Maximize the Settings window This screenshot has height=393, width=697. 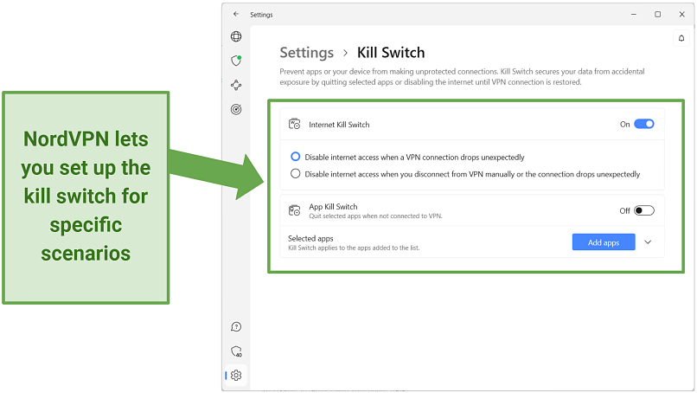(657, 14)
